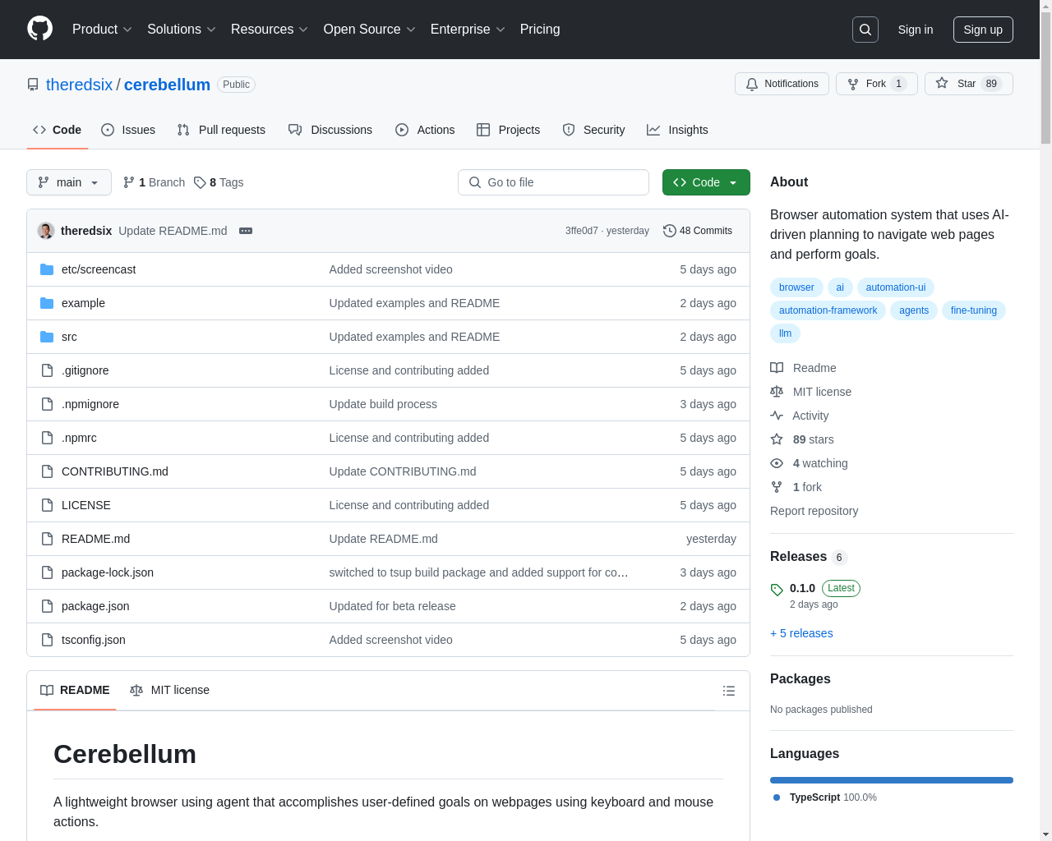Open the Readme link in About
This screenshot has width=1052, height=841.
pos(803,368)
